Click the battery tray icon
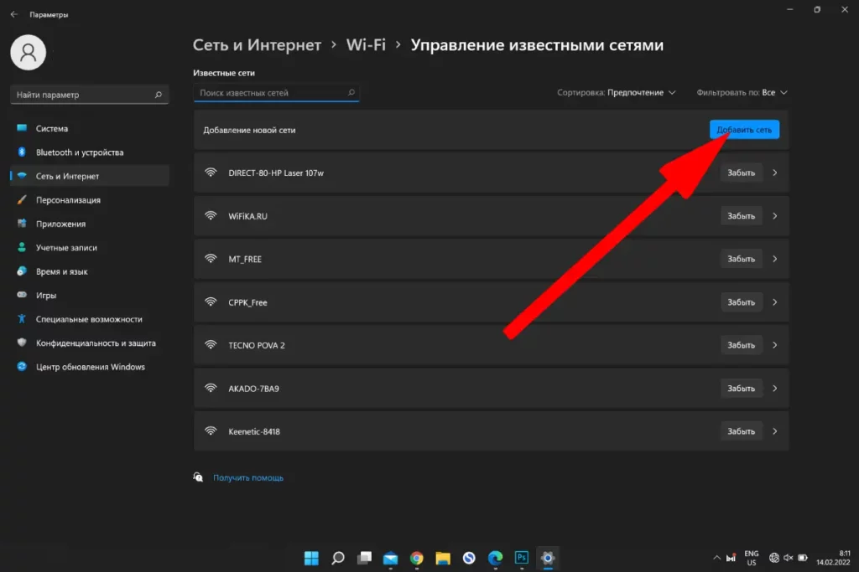Viewport: 859px width, 572px height. (x=803, y=558)
